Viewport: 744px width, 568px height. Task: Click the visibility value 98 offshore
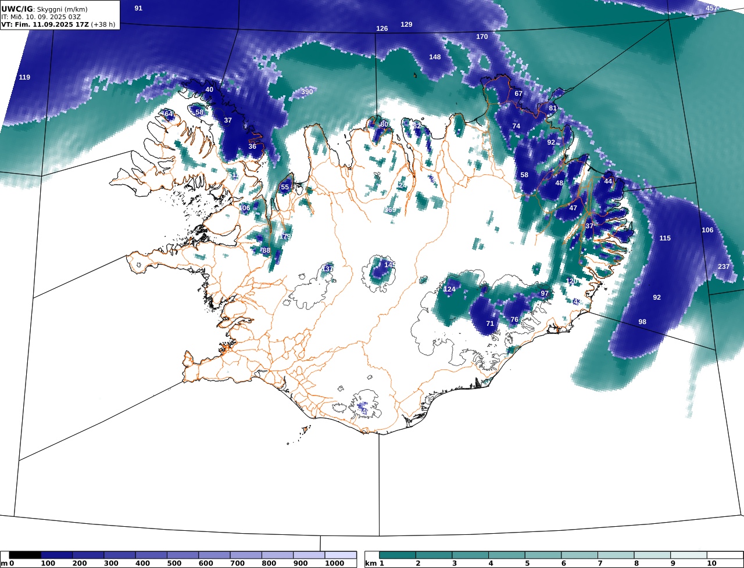642,322
